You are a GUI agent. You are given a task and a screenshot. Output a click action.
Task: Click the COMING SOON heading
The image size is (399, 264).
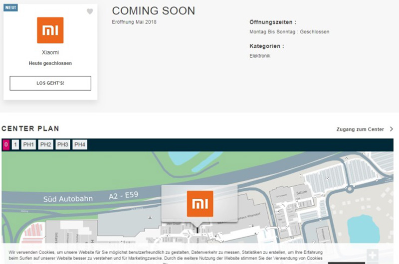pos(154,11)
